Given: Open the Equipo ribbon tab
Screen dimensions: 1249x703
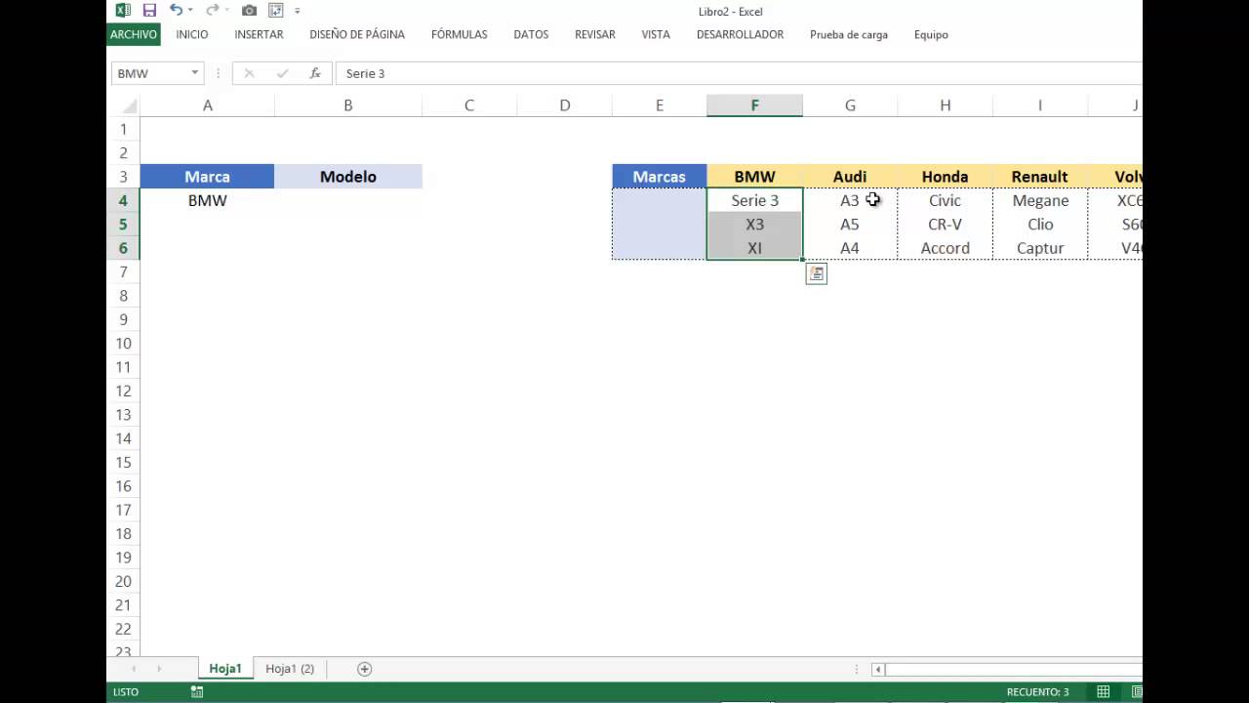Looking at the screenshot, I should click(x=931, y=34).
